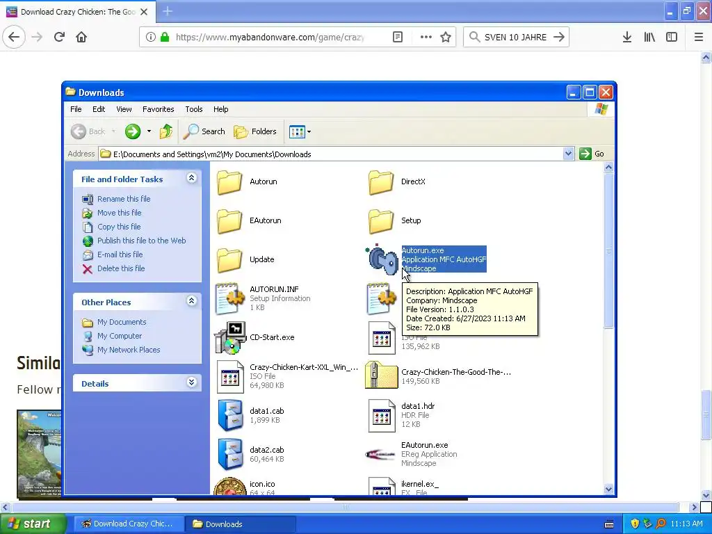712x534 pixels.
Task: Select the data1.cab cabinet icon
Action: [x=230, y=415]
